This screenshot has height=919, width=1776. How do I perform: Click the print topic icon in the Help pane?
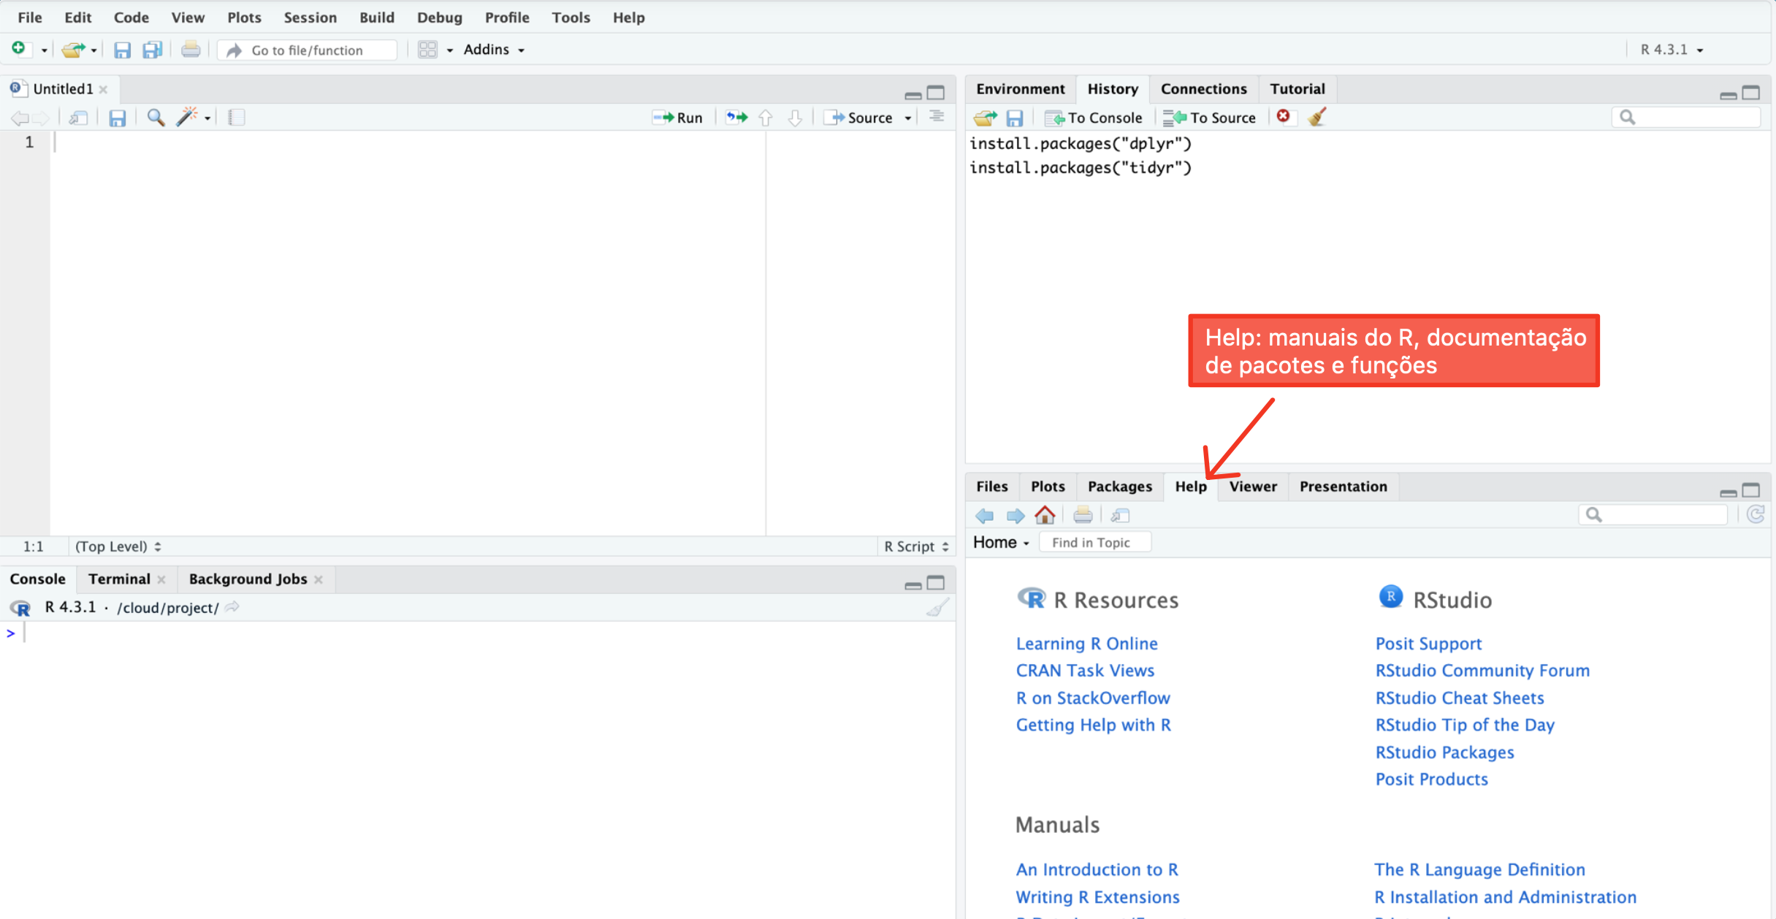pyautogui.click(x=1083, y=515)
